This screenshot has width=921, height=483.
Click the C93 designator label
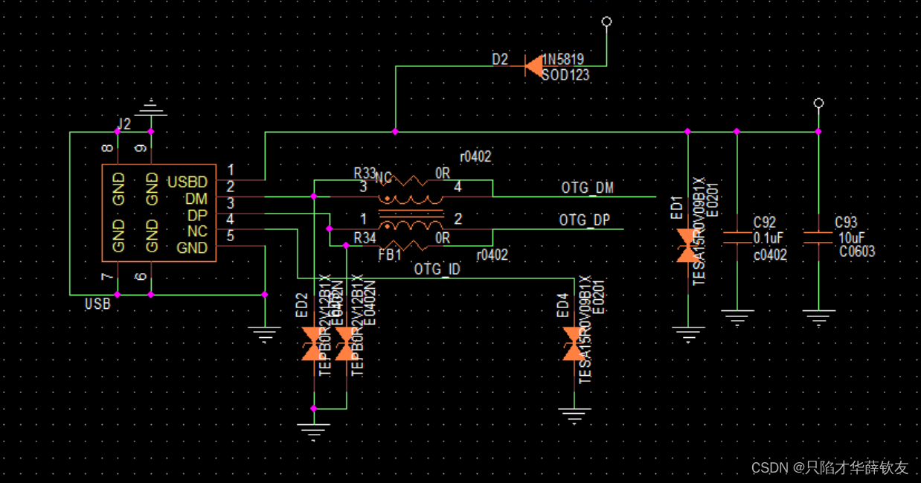point(847,222)
